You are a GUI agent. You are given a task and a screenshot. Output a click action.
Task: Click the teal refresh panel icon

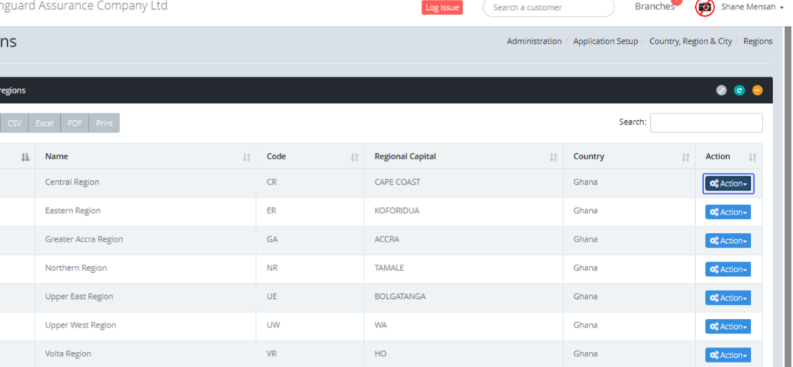coord(739,90)
